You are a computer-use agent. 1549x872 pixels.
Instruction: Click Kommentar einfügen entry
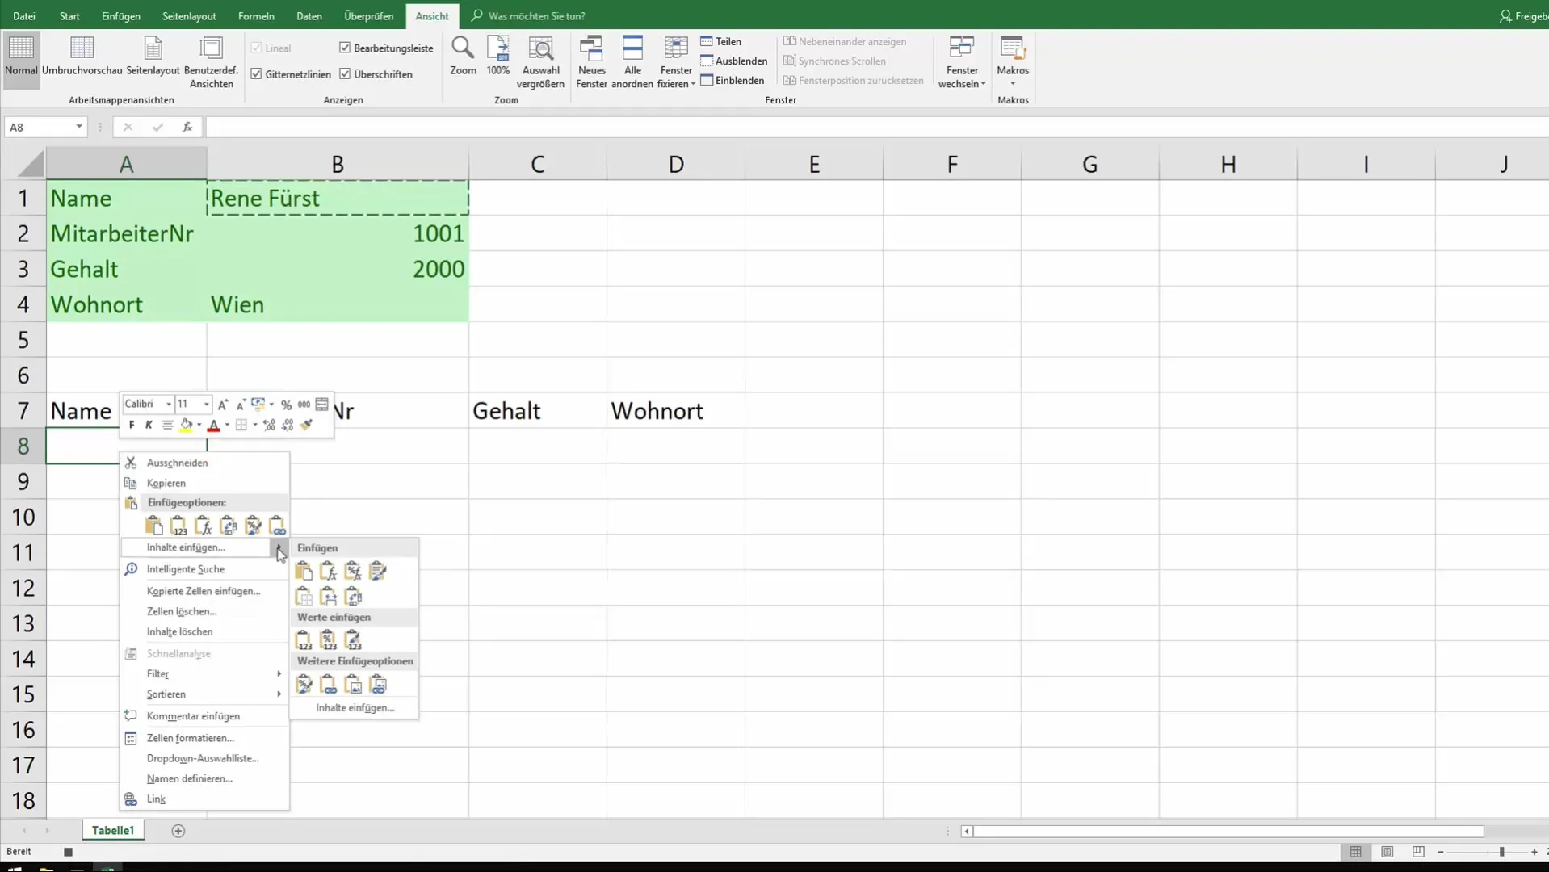point(204,716)
